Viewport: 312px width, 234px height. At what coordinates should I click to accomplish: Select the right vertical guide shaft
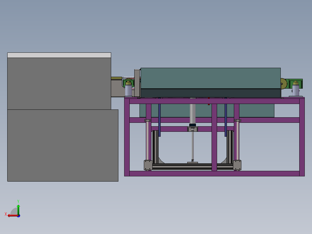[x=238, y=141]
